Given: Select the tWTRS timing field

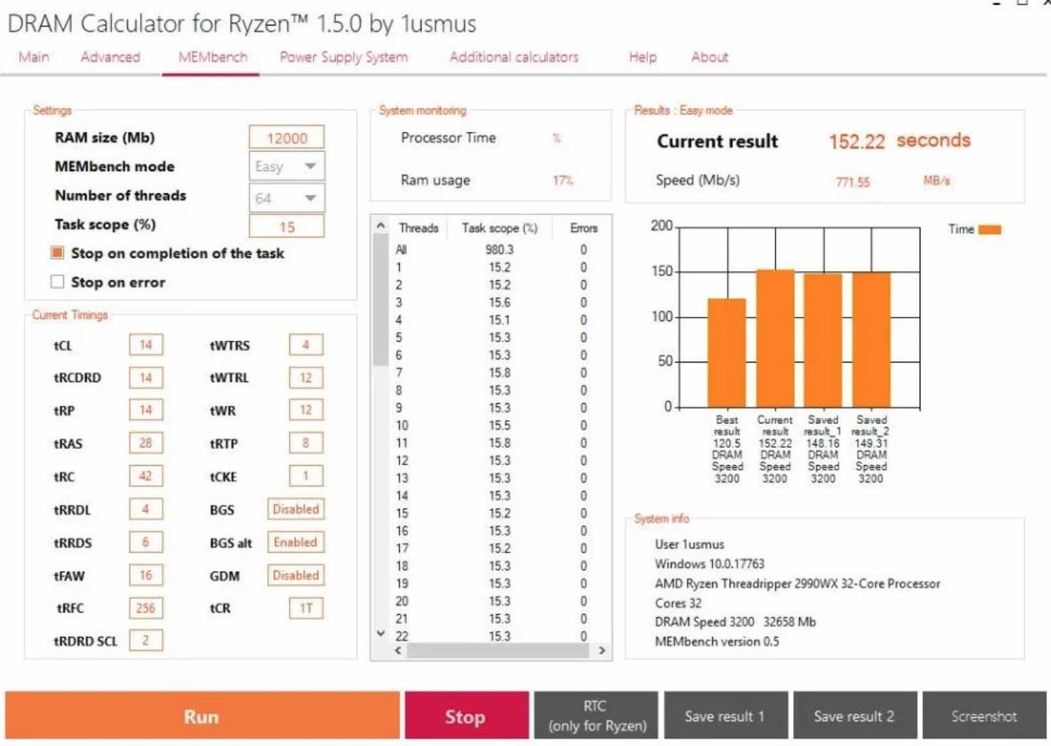Looking at the screenshot, I should (x=306, y=345).
